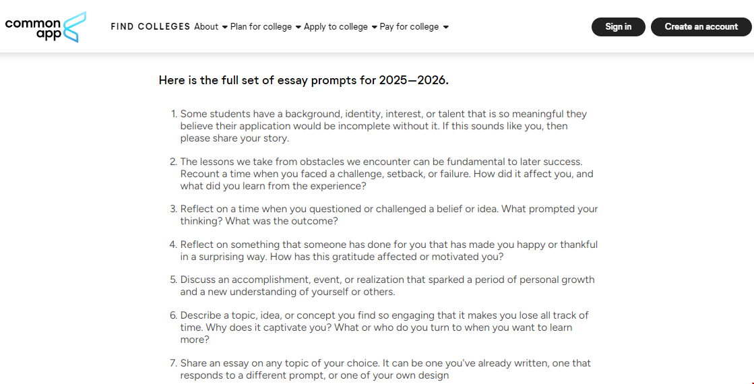Open the Apply to college menu label
This screenshot has width=754, height=384.
[x=336, y=27]
